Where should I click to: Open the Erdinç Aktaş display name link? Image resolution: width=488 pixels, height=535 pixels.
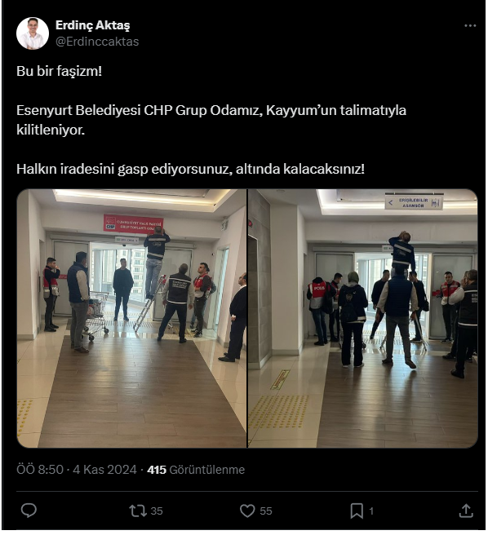tap(92, 25)
